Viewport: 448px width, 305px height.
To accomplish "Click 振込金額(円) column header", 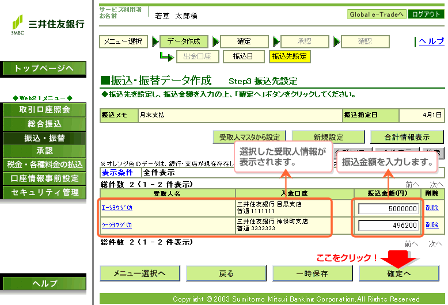I will [x=388, y=193].
